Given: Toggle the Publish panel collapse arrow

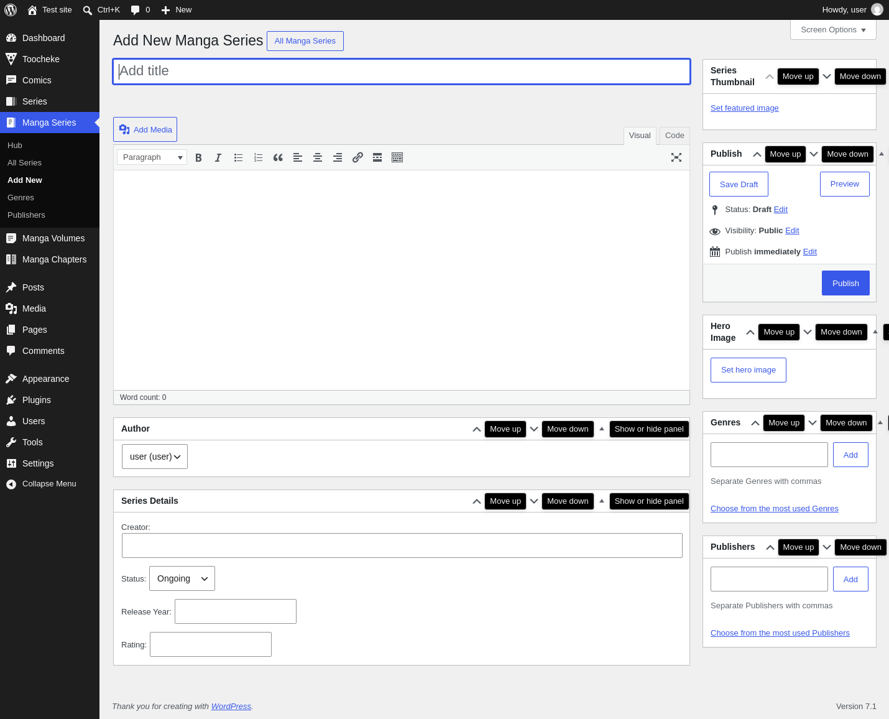Looking at the screenshot, I should 882,154.
